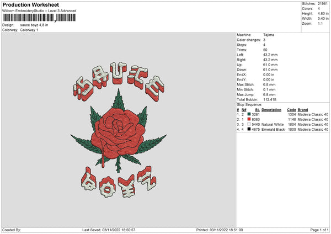This screenshot has height=234, width=331.
Task: Click the 'Page 1 of 1' footer text
Action: [x=319, y=230]
